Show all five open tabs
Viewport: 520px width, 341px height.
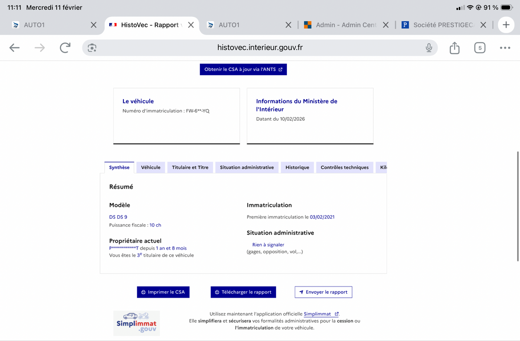[x=480, y=48]
